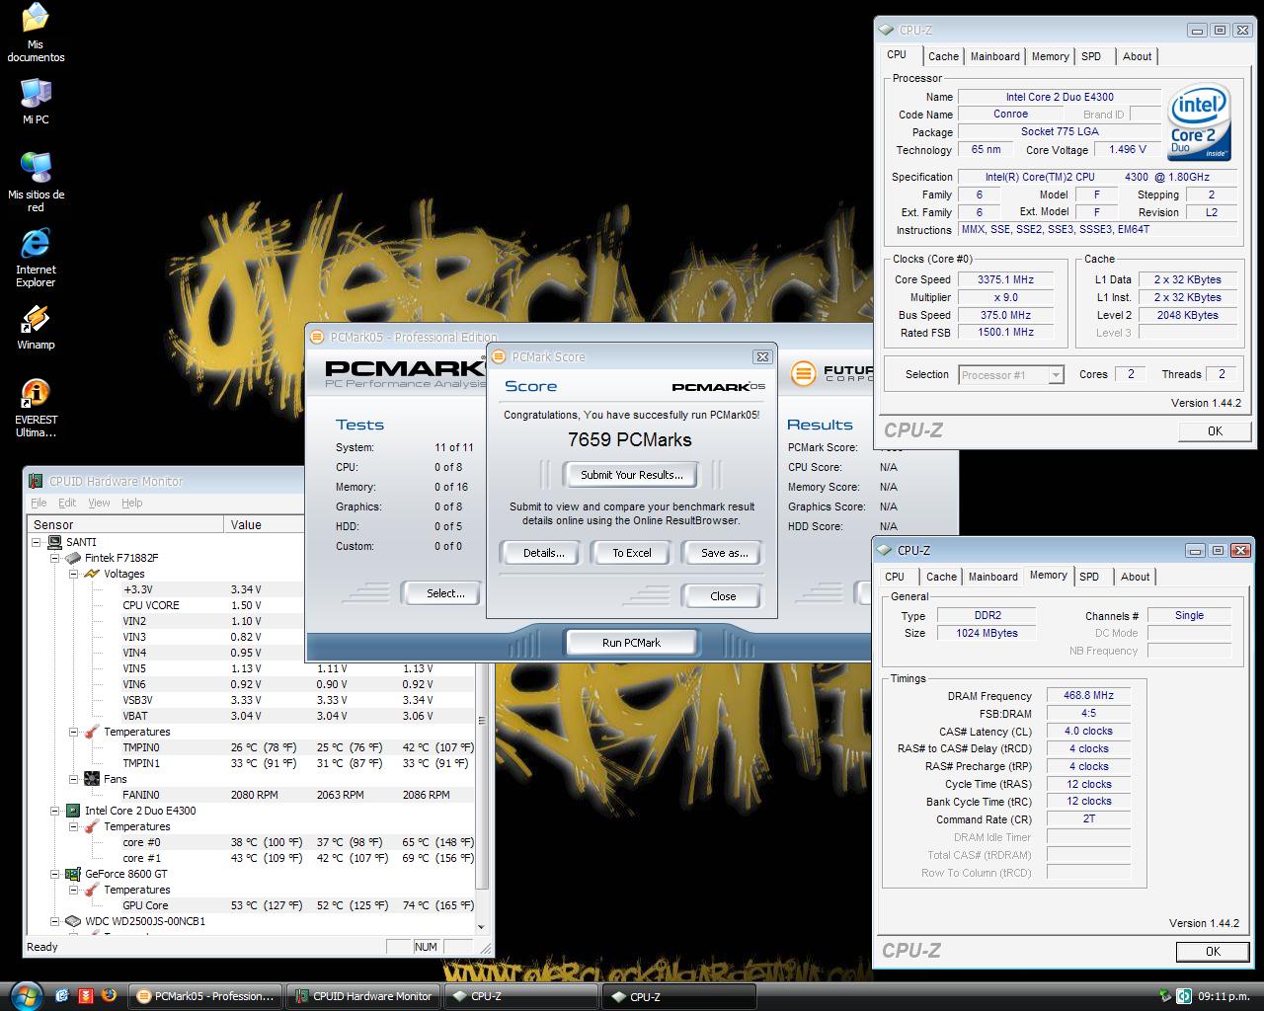Close the PCMark Score dialog with Close button
Screen dimensions: 1264x1011
click(723, 596)
